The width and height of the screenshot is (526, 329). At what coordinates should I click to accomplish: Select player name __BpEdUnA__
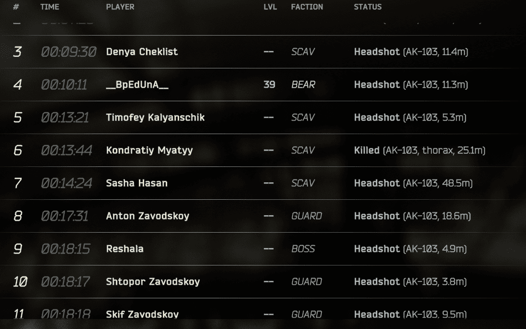pos(137,84)
